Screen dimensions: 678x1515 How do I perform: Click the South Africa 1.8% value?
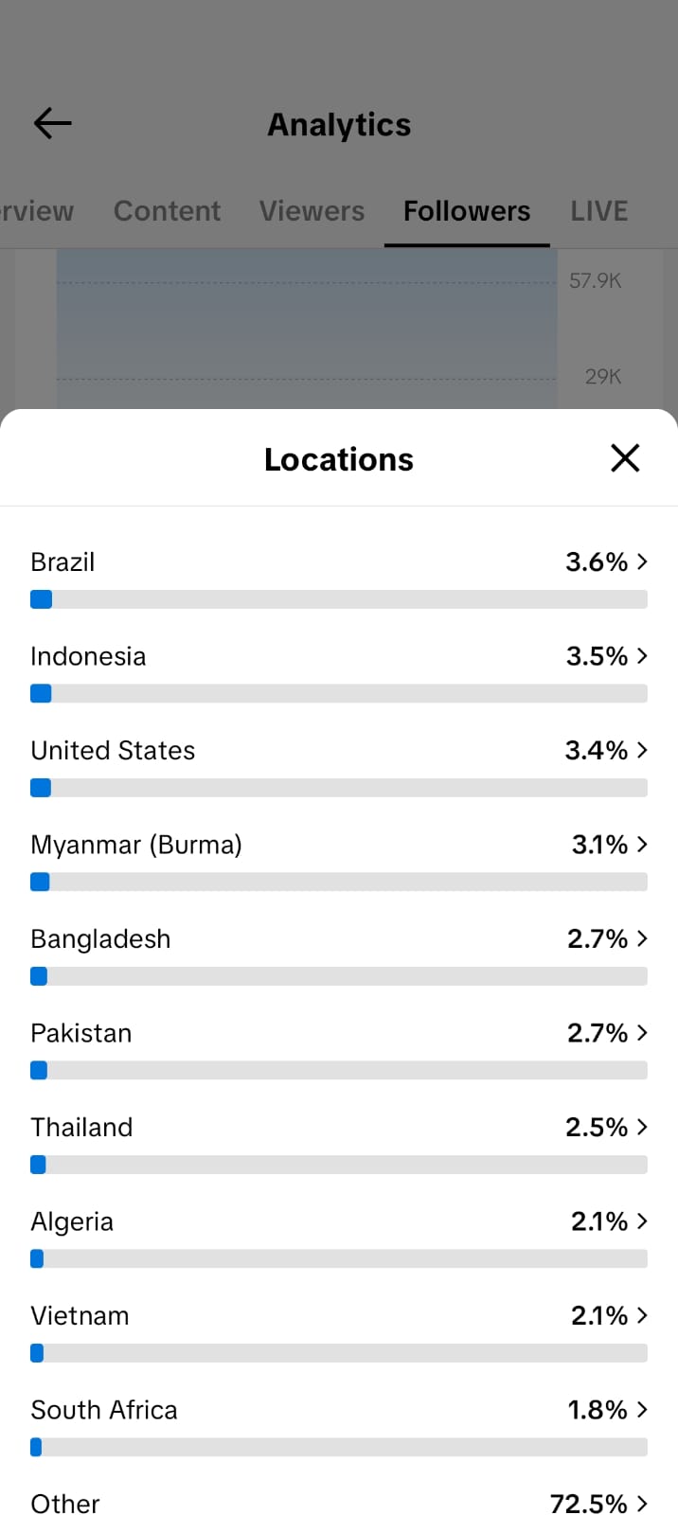click(x=598, y=1410)
